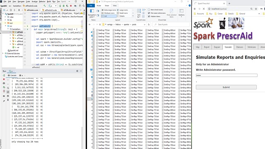This screenshot has height=149, width=265.
Task: Click the Map tab on Spark PrescrAid
Action: [x=198, y=47]
